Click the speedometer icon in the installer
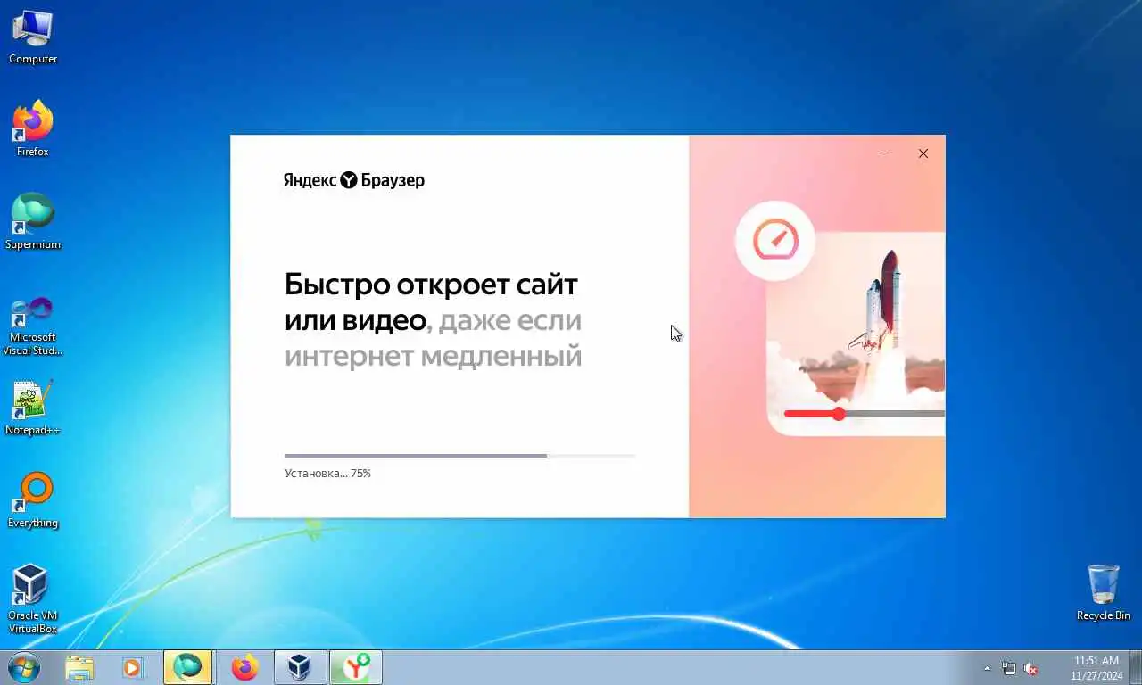Image resolution: width=1142 pixels, height=685 pixels. click(774, 241)
